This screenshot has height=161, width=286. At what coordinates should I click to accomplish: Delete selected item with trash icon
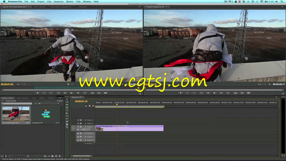click(x=59, y=156)
